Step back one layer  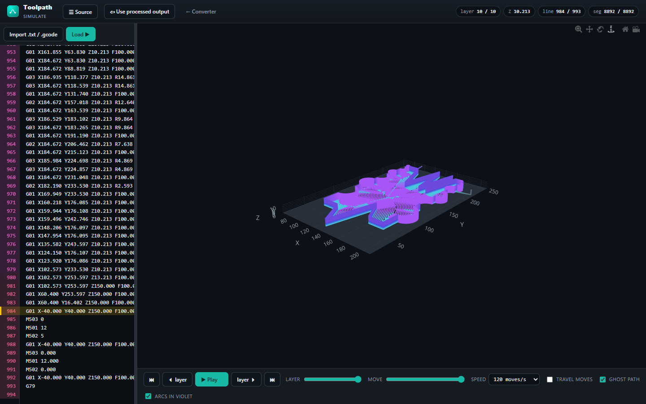[x=178, y=379]
